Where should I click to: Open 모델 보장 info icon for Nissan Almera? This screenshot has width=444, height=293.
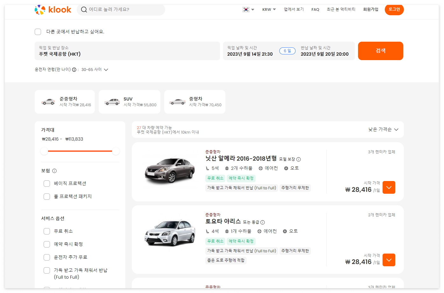[299, 159]
